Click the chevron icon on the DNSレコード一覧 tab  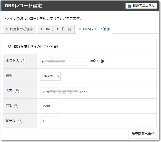[42, 29]
